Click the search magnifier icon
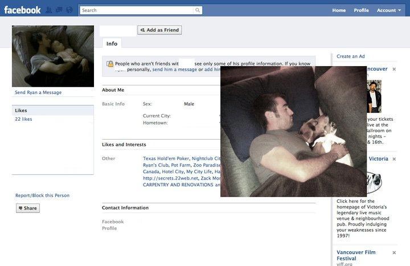410x266 pixels. click(198, 10)
